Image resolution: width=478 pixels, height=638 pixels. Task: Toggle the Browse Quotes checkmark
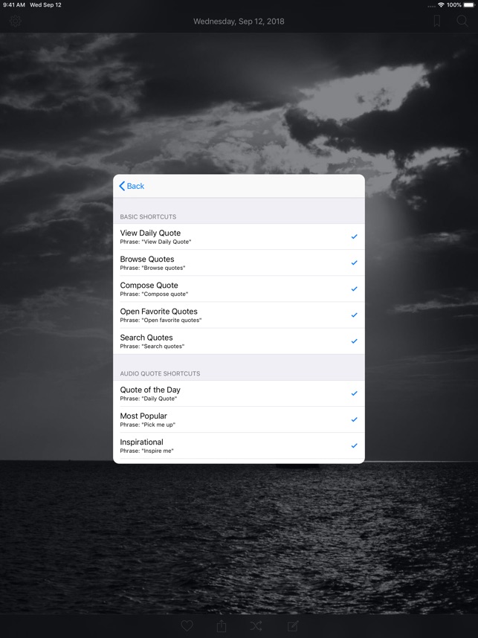(355, 262)
